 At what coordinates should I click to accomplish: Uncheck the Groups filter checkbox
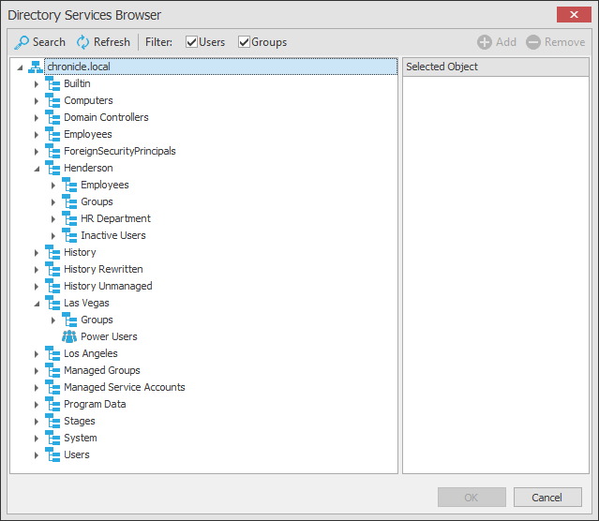[x=244, y=42]
